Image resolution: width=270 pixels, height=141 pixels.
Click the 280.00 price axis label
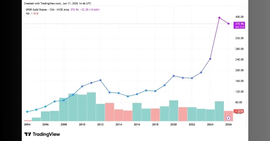pos(239,49)
